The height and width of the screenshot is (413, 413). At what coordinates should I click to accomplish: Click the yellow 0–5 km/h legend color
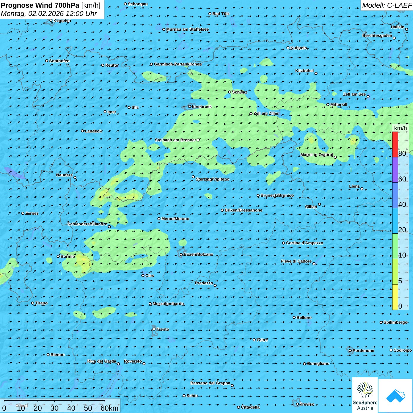pyautogui.click(x=395, y=297)
